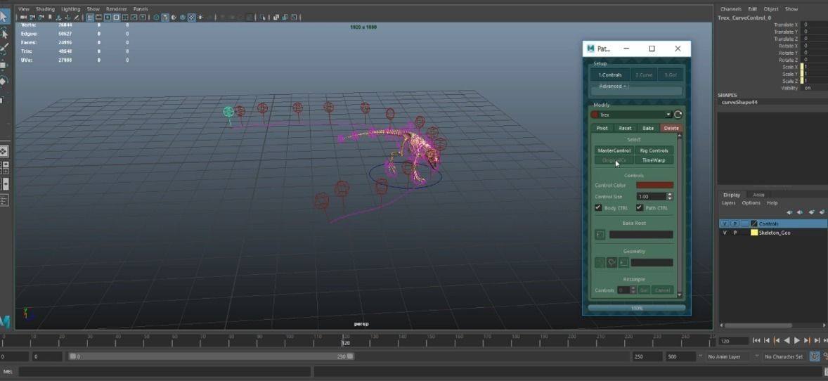Click the Rig Controls button
This screenshot has height=381, width=828.
[654, 150]
